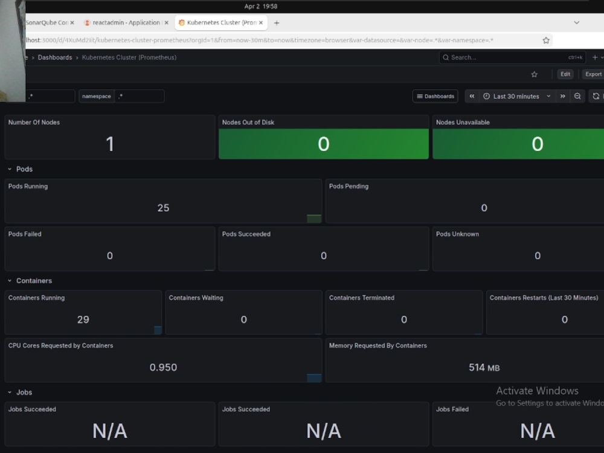The width and height of the screenshot is (604, 453).
Task: Click the memory value 514 MB
Action: [484, 367]
